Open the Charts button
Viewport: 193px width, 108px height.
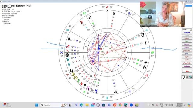[x=187, y=60]
